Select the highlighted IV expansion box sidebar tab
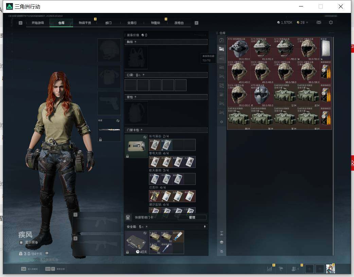This screenshot has width=354, height=277. point(222,49)
